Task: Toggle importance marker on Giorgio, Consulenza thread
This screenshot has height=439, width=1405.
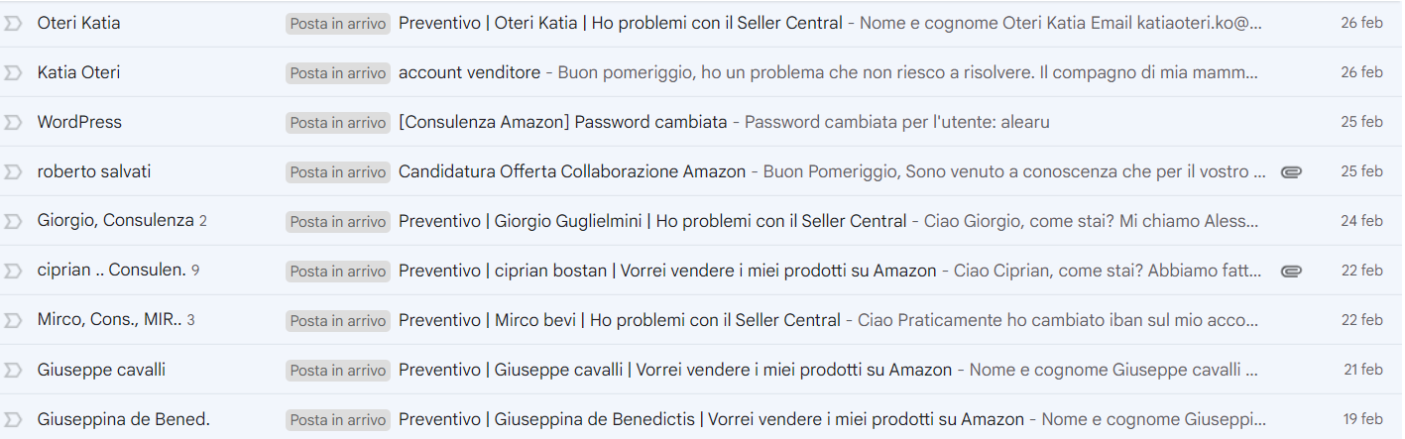Action: 13,221
